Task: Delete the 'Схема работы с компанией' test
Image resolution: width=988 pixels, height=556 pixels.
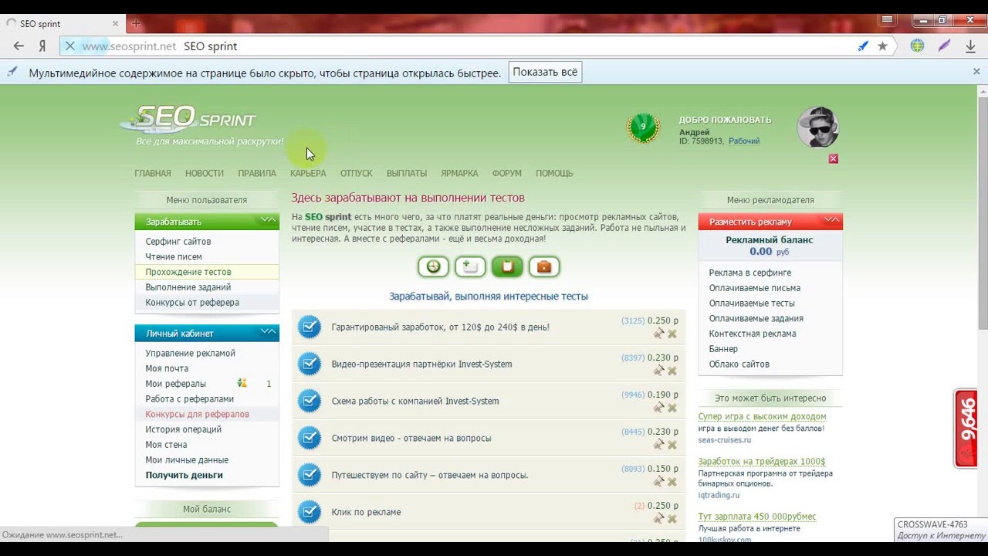Action: tap(672, 408)
